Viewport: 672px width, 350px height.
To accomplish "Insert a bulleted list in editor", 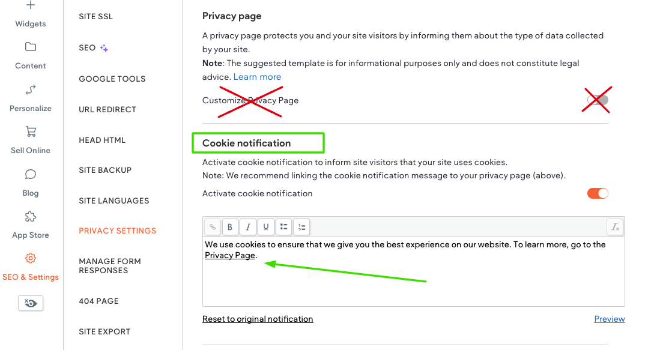I will point(283,227).
